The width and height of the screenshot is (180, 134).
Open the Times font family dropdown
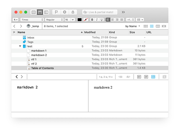[32, 20]
